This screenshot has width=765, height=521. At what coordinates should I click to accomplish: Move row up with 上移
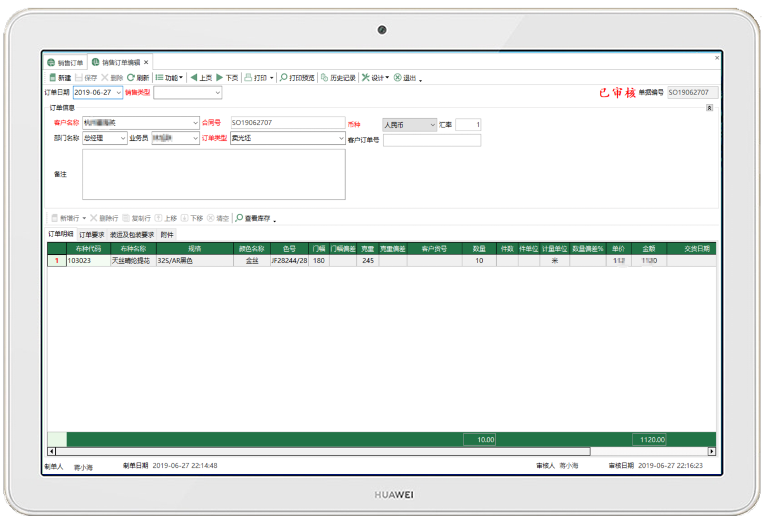166,218
